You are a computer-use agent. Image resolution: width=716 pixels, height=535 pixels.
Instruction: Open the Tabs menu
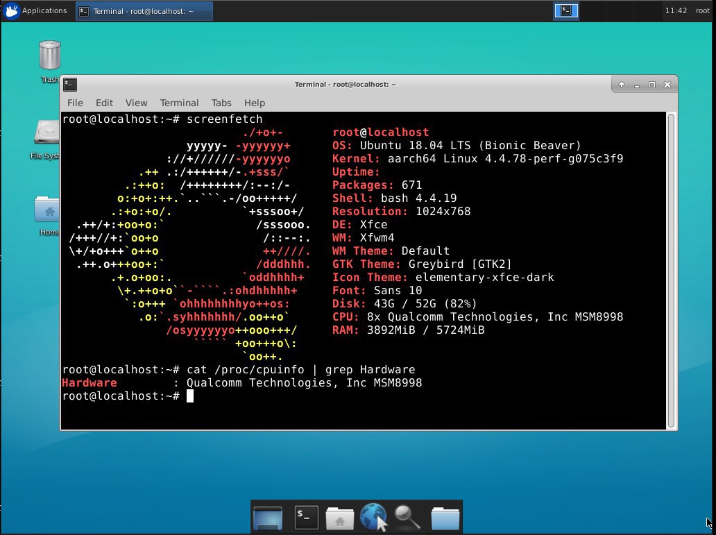(x=221, y=103)
